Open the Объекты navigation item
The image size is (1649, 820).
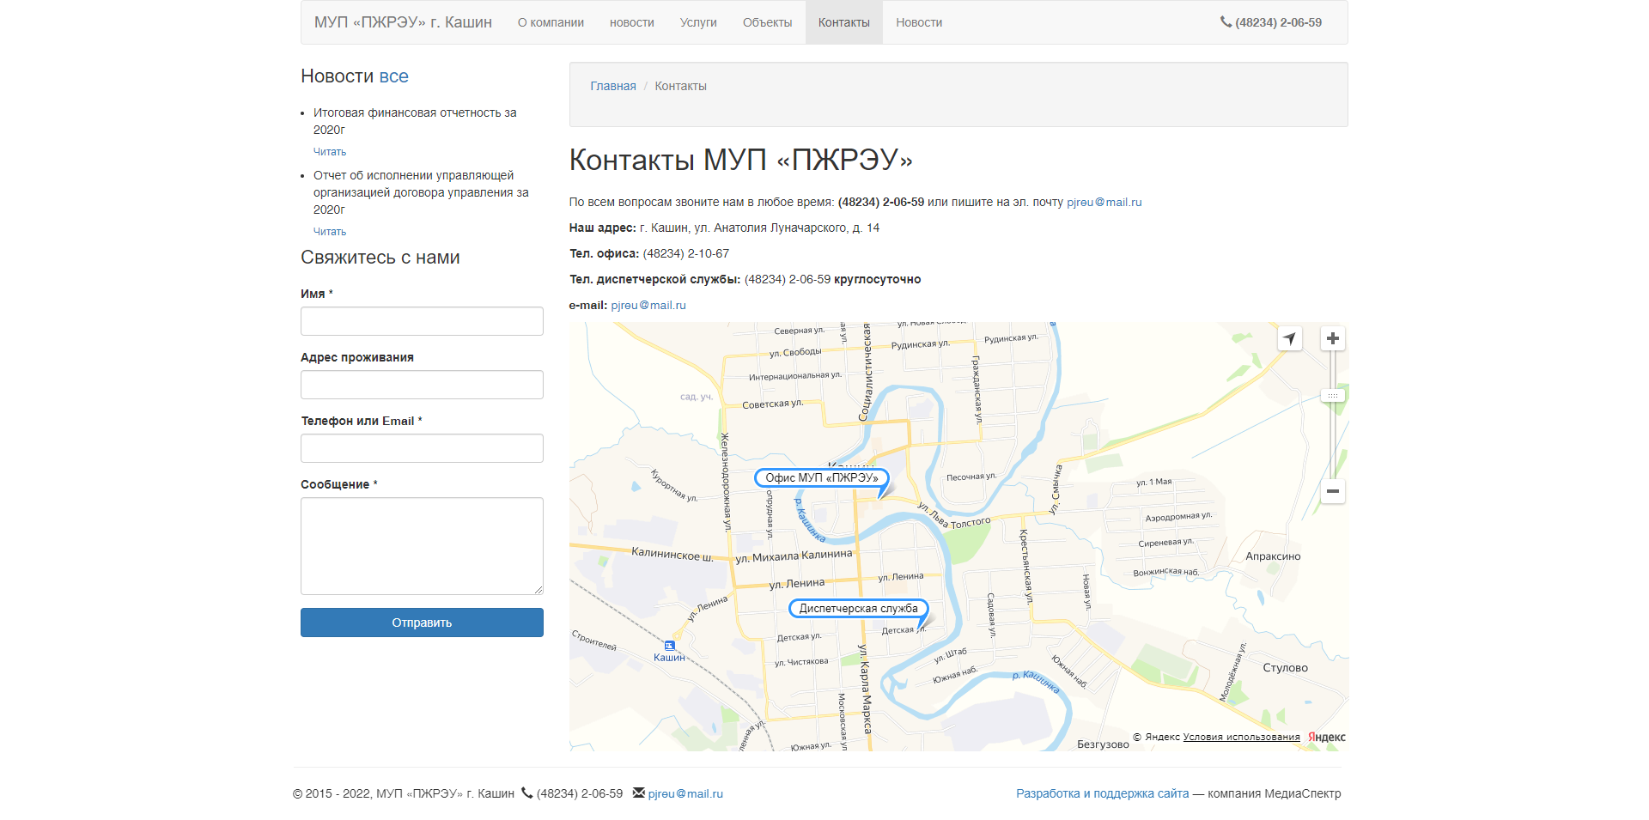tap(767, 23)
